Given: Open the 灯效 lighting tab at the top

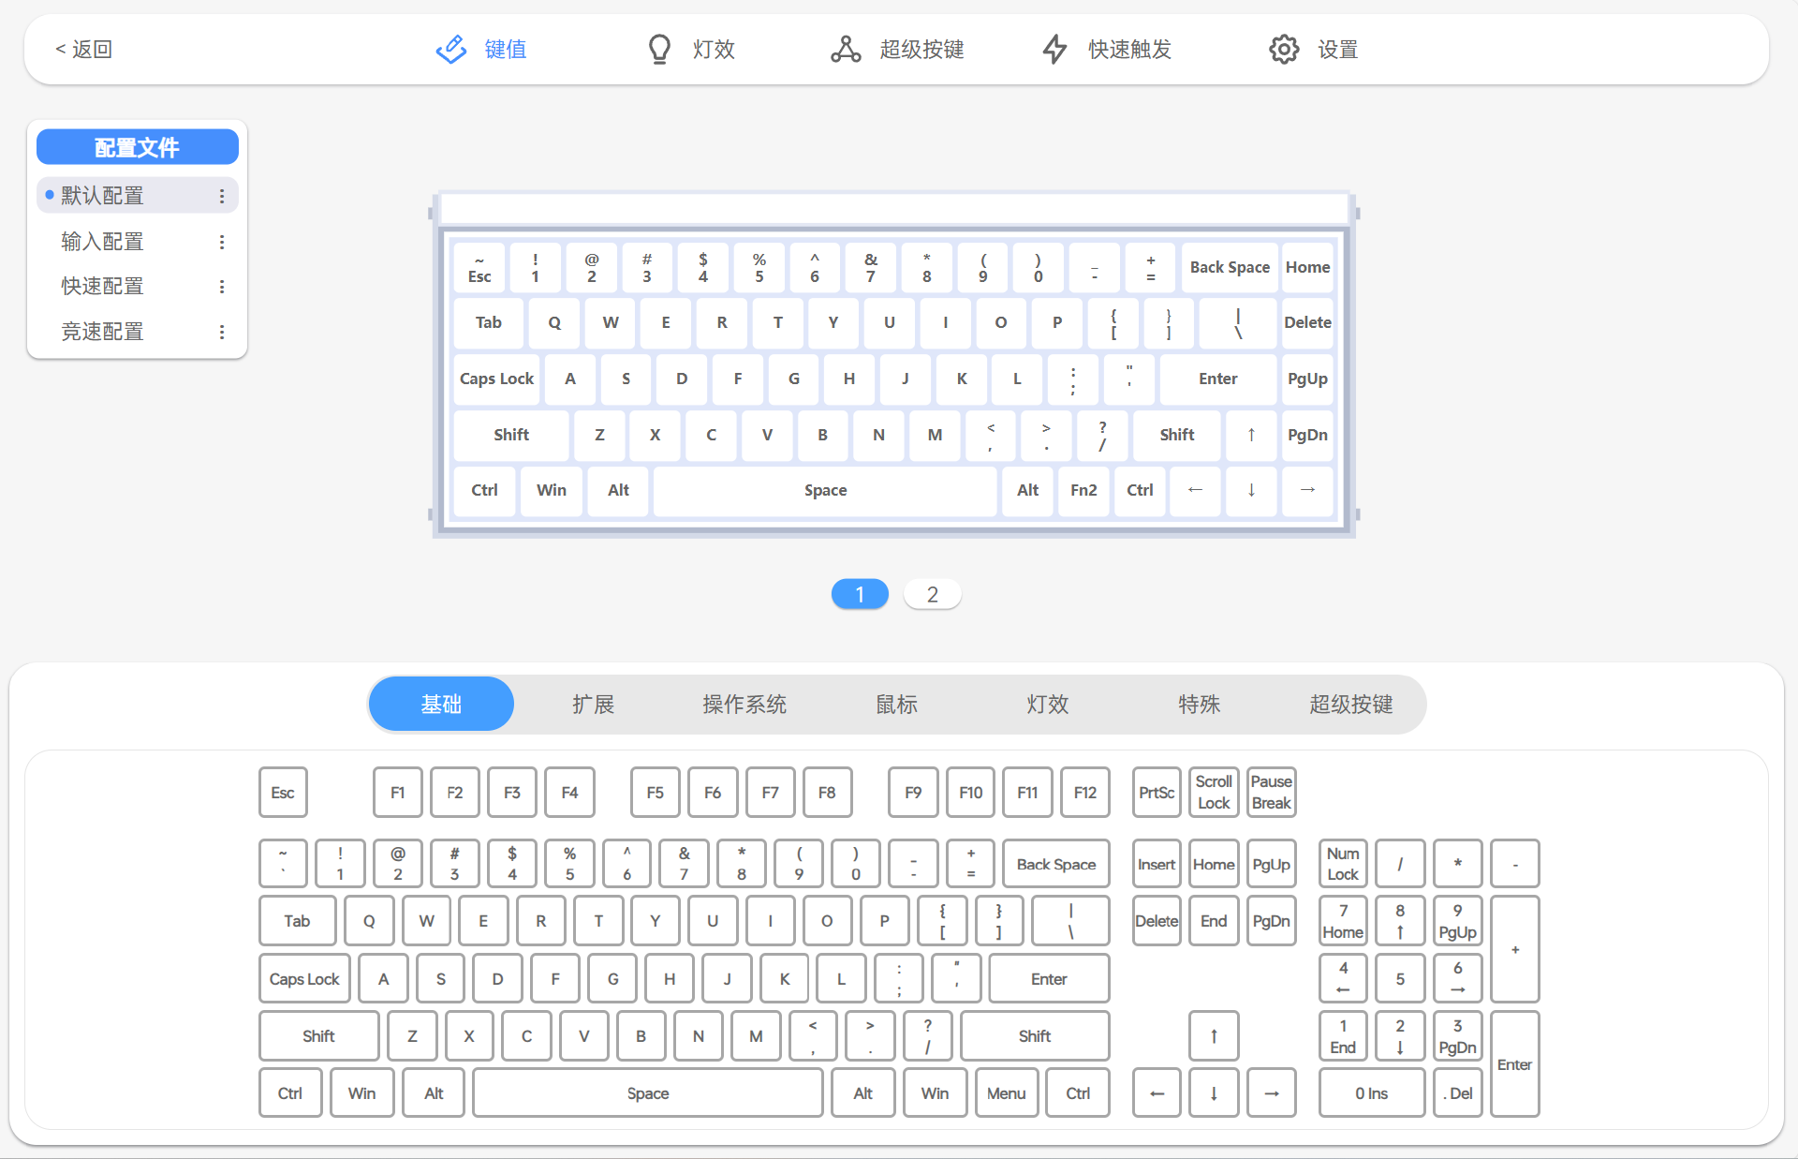Looking at the screenshot, I should (691, 49).
